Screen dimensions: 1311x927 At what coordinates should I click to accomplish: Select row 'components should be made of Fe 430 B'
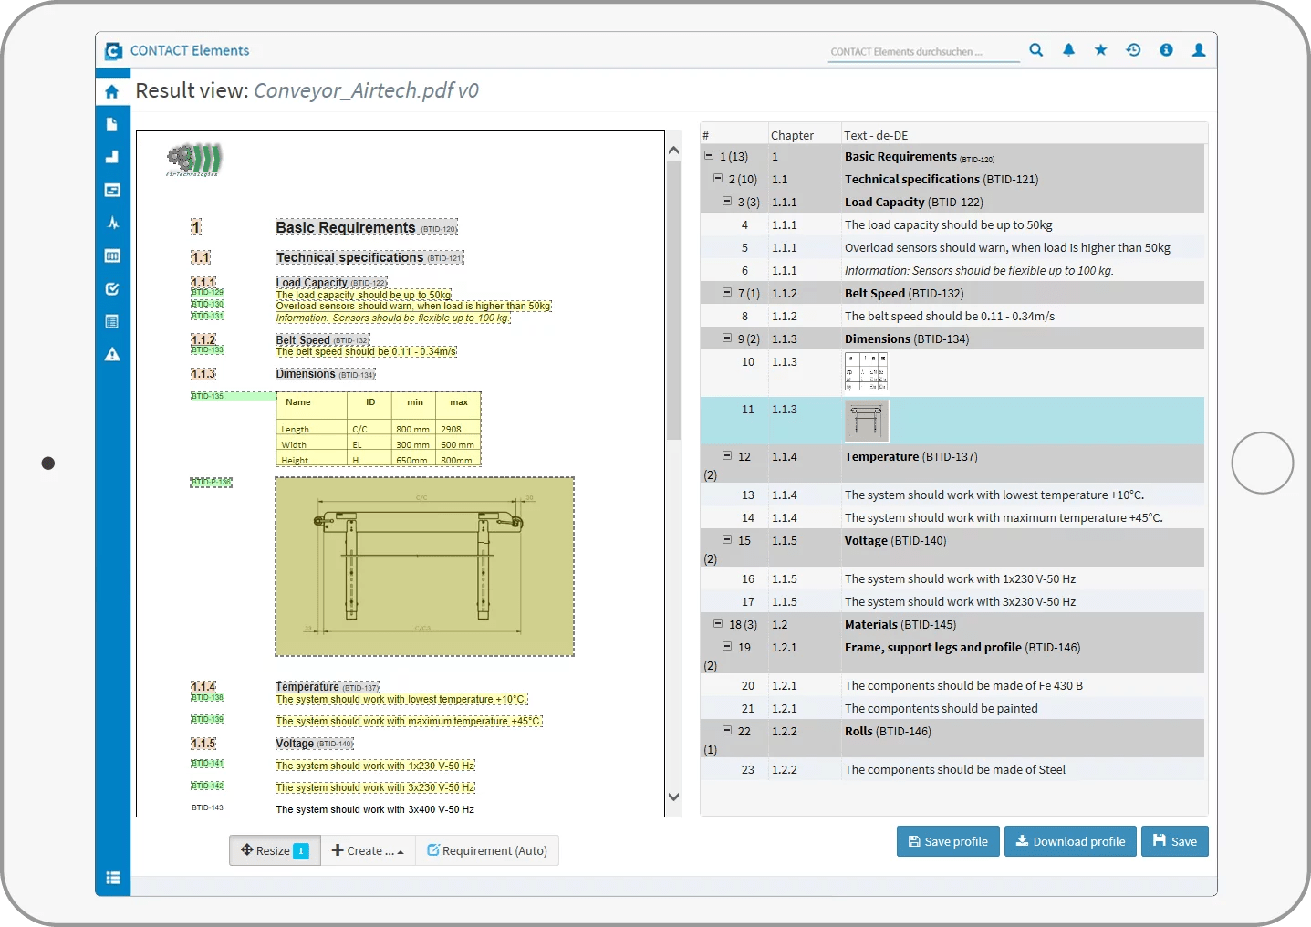pyautogui.click(x=952, y=685)
